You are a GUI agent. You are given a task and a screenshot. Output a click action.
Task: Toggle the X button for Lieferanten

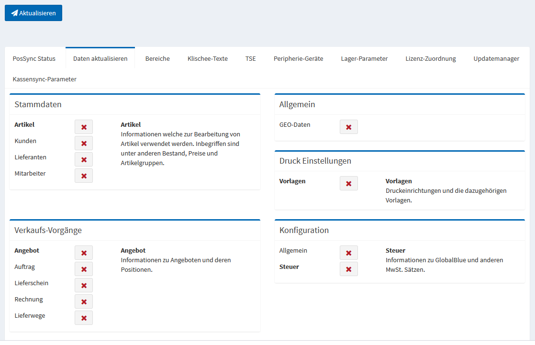click(x=84, y=159)
